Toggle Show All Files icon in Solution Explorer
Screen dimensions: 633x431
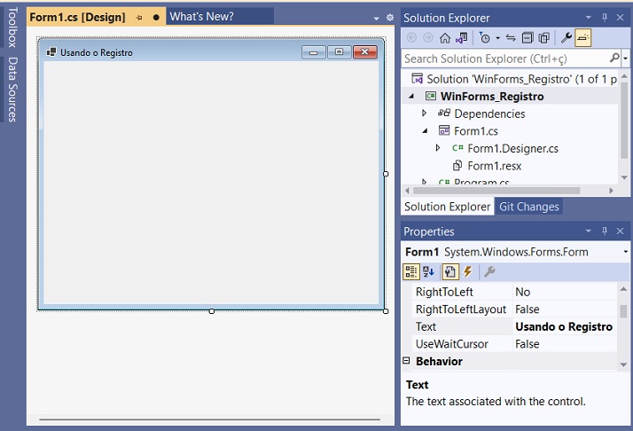543,38
